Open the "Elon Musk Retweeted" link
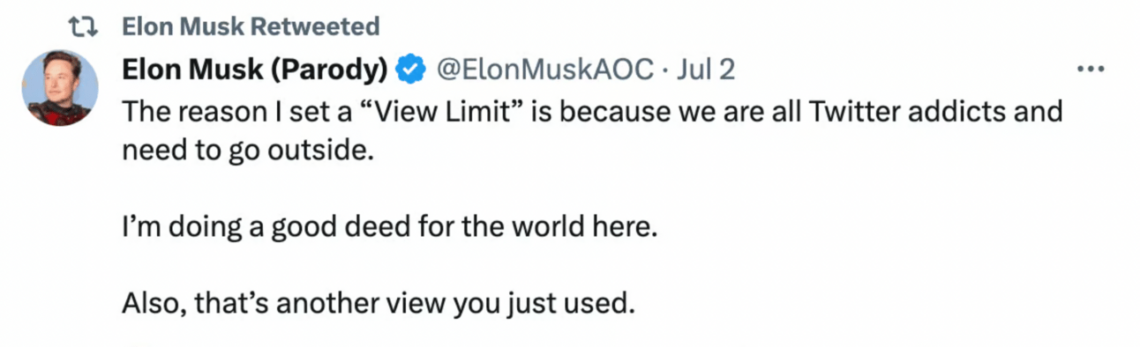1140x347 pixels. [x=251, y=26]
